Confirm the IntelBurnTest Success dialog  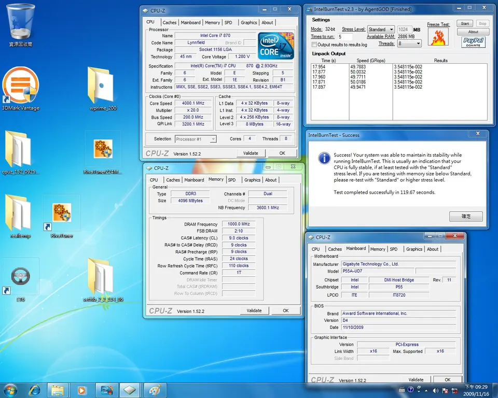pyautogui.click(x=466, y=217)
